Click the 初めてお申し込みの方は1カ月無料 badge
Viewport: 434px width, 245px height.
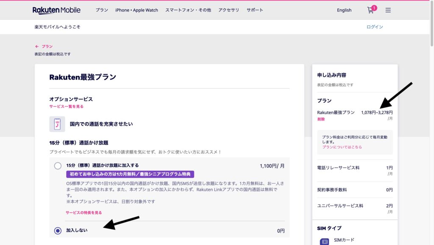[130, 174]
